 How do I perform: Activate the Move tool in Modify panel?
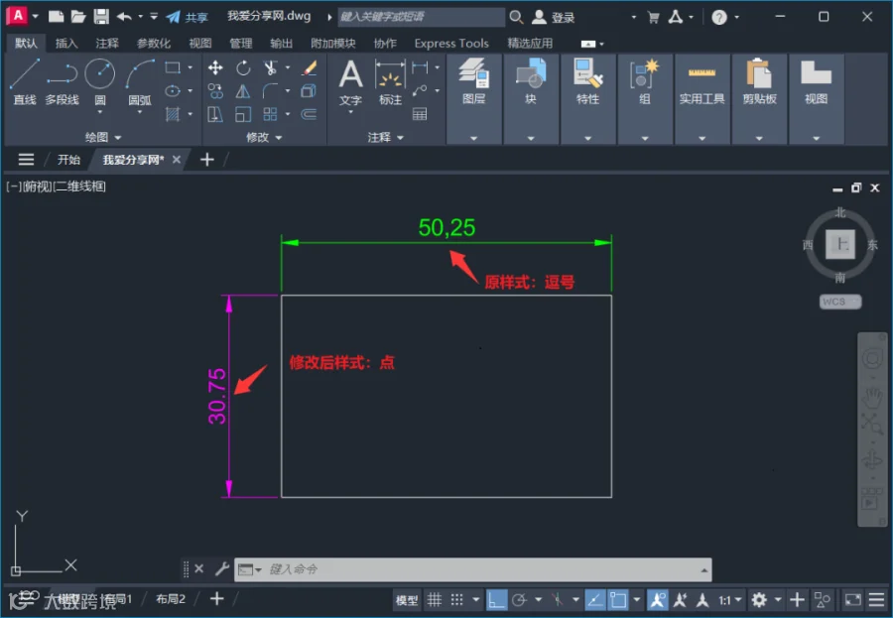coord(215,68)
